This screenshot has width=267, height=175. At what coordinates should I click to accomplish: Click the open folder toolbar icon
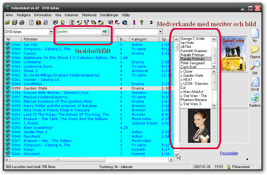click(x=7, y=22)
